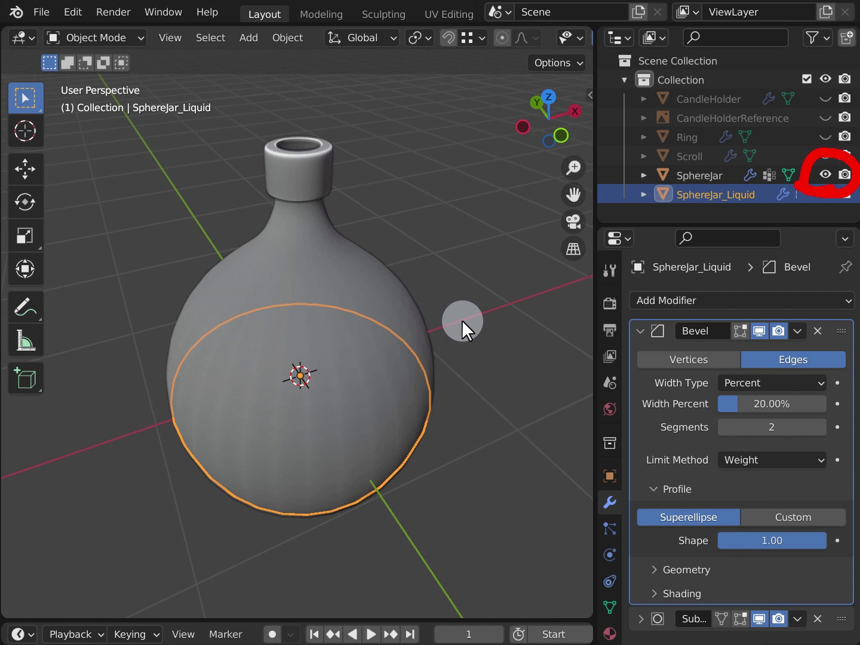Open the Render menu
Image resolution: width=860 pixels, height=645 pixels.
(x=113, y=12)
